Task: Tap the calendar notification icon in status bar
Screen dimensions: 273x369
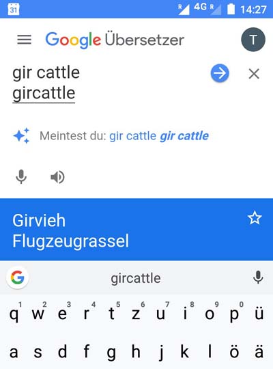Action: click(14, 10)
